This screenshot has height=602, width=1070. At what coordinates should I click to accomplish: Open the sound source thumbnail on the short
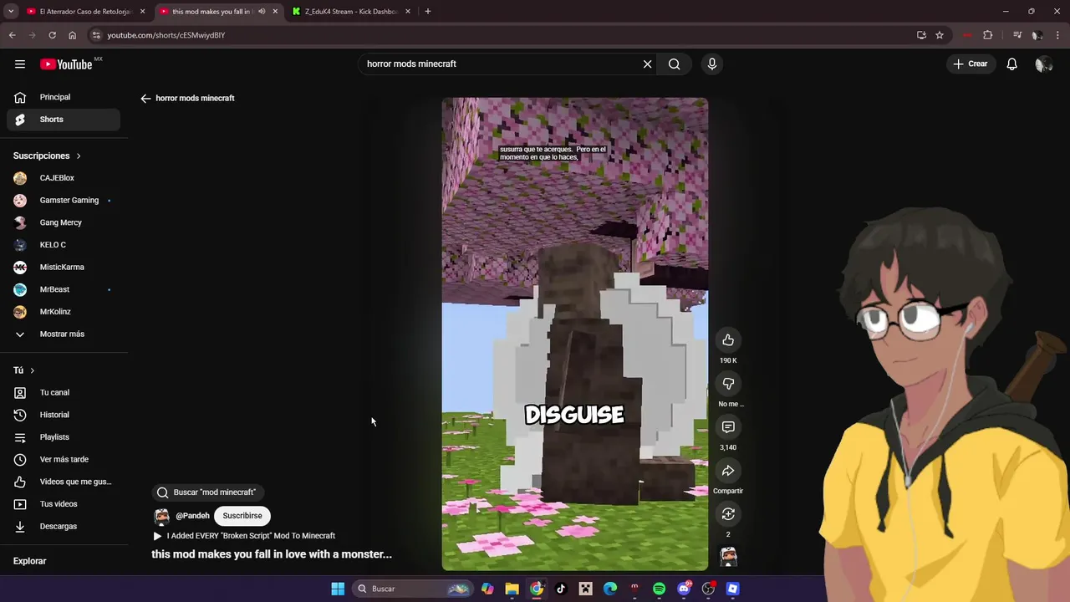tap(728, 557)
